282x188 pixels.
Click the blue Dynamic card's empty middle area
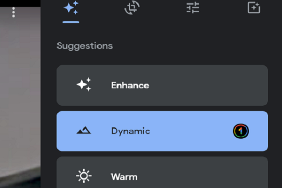coord(188,131)
